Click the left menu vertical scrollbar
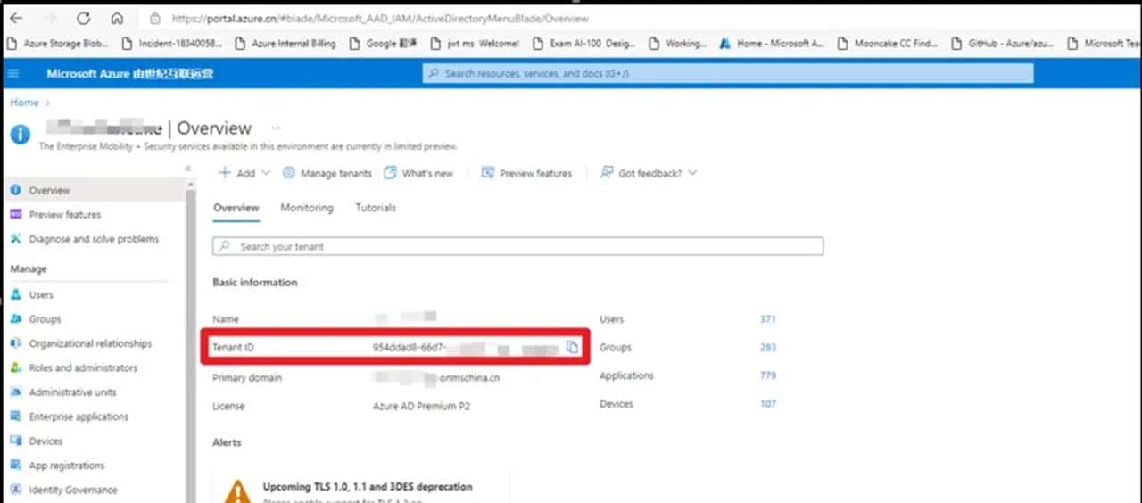Screen dimensions: 1142x503 point(190,339)
